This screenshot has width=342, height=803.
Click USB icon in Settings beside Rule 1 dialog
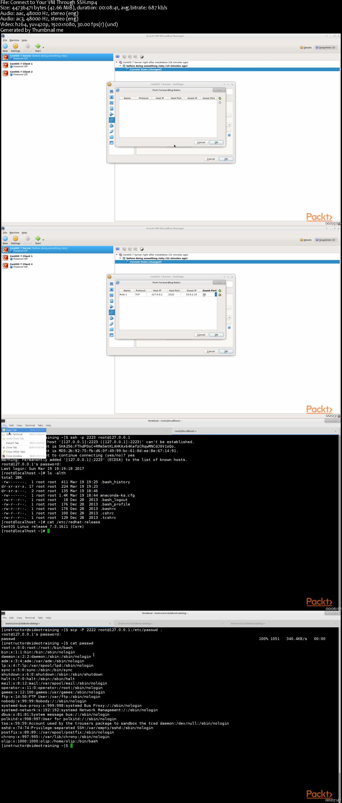pyautogui.click(x=112, y=324)
